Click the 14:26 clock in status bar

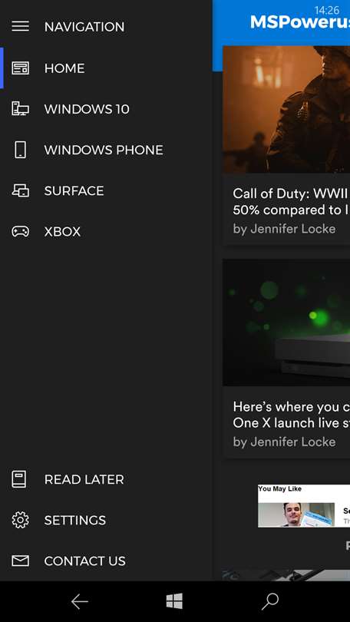[327, 10]
